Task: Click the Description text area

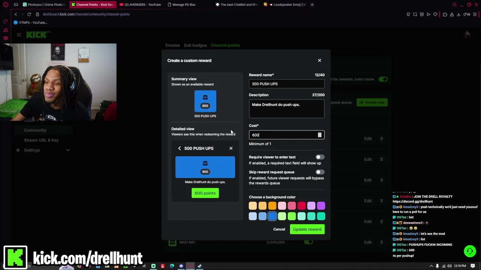Action: click(x=286, y=109)
